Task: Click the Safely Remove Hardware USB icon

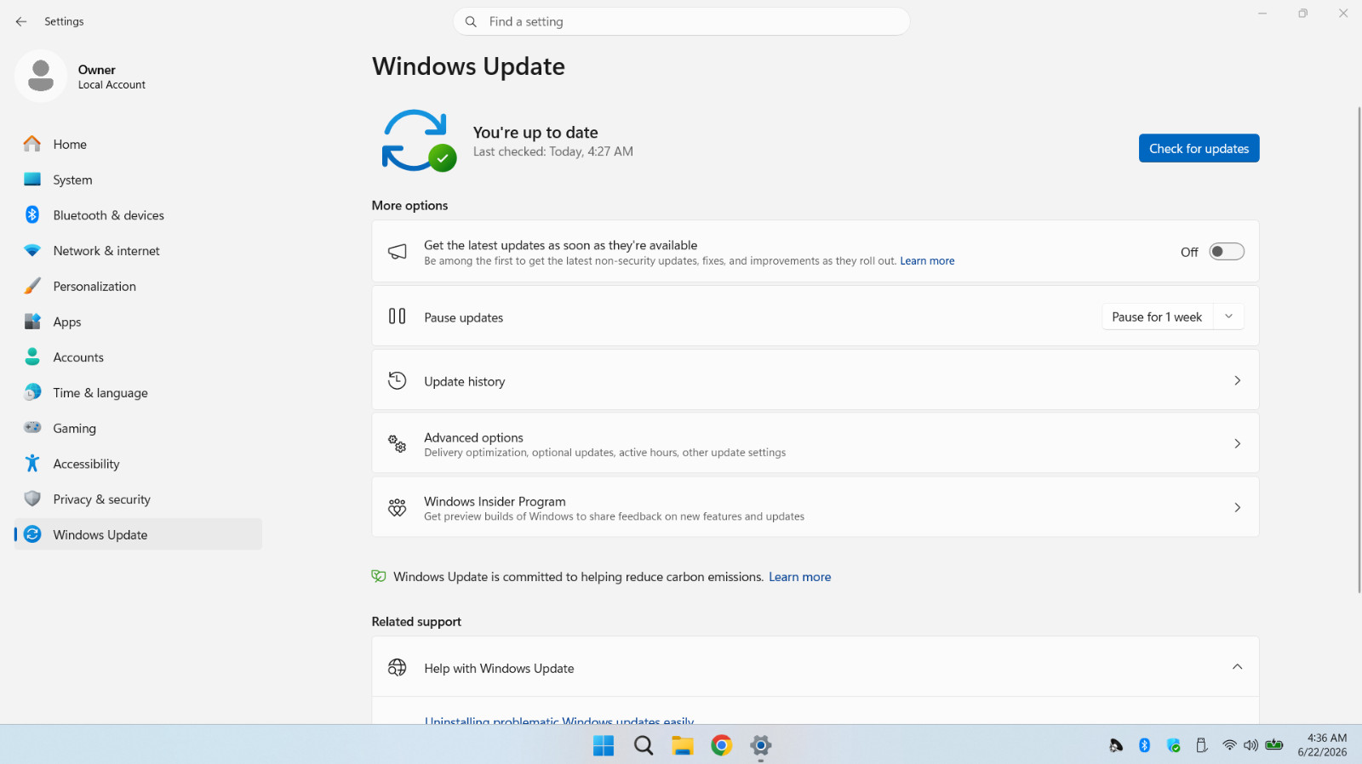Action: click(1202, 745)
